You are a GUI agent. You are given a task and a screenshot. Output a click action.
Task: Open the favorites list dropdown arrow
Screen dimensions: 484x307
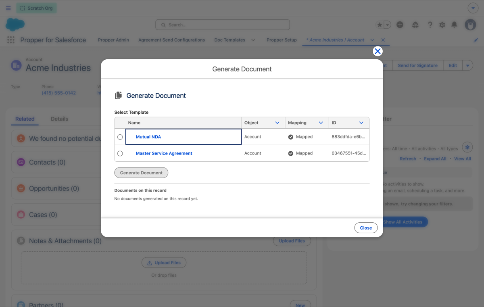point(388,25)
